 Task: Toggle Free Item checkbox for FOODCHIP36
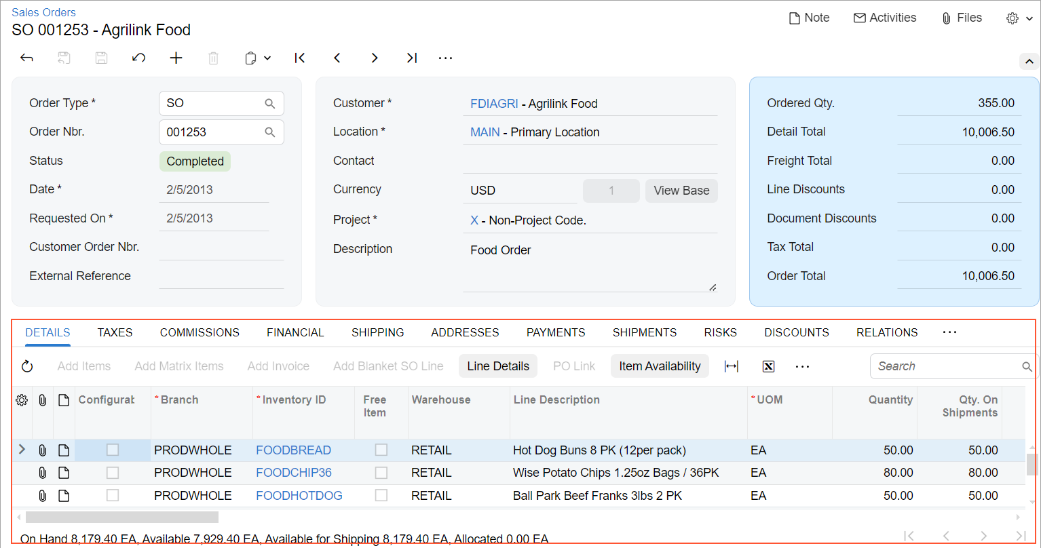pyautogui.click(x=381, y=473)
